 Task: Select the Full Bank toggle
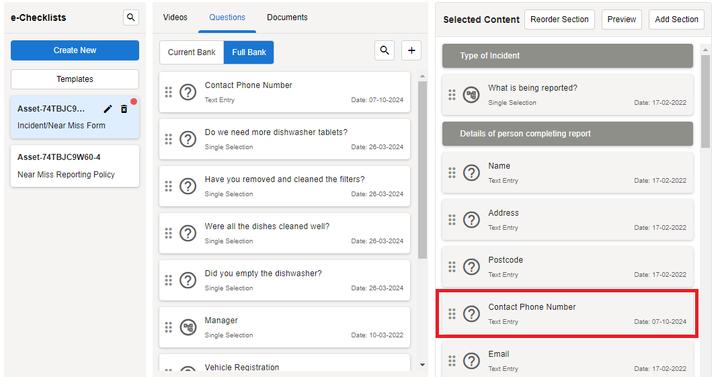249,52
